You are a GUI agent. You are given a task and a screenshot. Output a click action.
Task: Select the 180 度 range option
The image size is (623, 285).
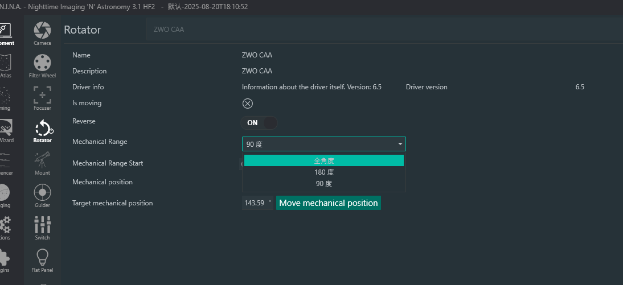click(x=323, y=172)
